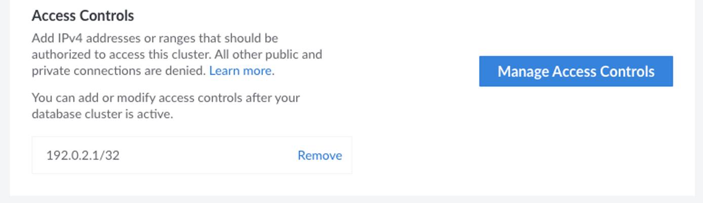Click the Manage Access Controls button
Image resolution: width=703 pixels, height=203 pixels.
click(576, 71)
